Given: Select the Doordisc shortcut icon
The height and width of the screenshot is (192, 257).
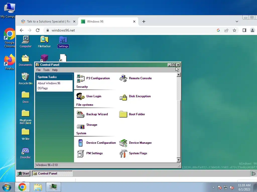Looking at the screenshot, I should (x=26, y=153).
